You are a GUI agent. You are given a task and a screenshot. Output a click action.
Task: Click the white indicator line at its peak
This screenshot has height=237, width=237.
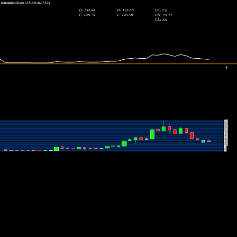click(x=164, y=54)
